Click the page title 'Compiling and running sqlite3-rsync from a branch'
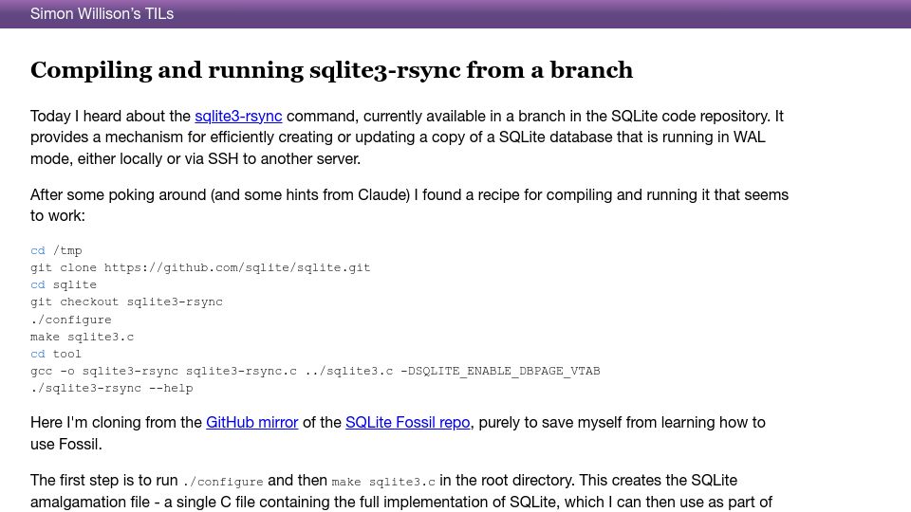911x512 pixels. 331,69
